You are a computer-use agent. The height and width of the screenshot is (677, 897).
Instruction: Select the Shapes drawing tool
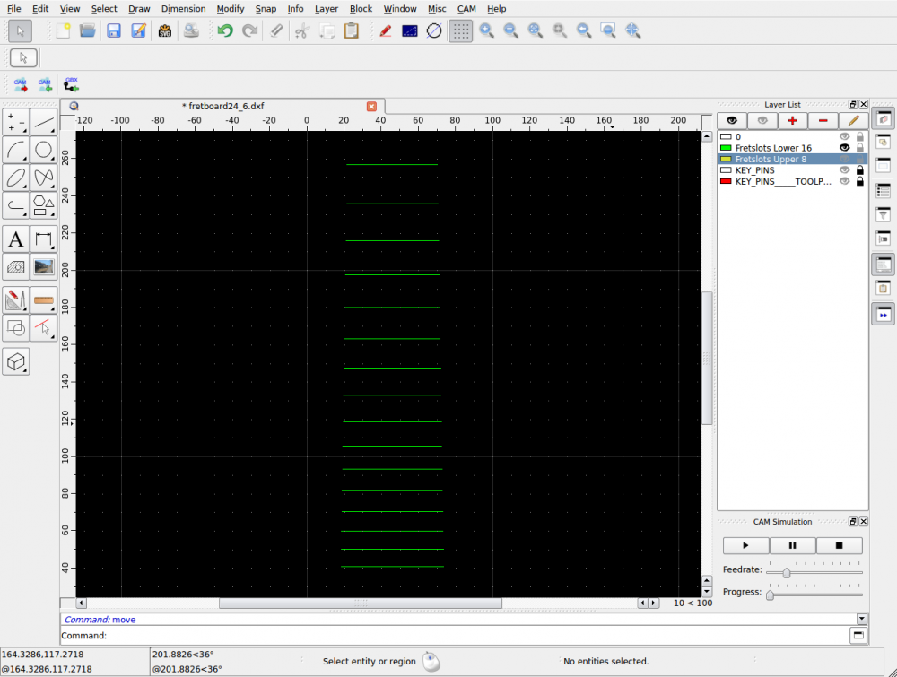pyautogui.click(x=43, y=205)
